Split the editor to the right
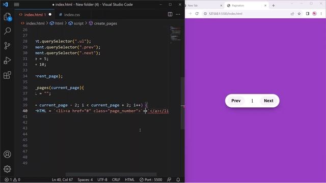This screenshot has height=183, width=326. 170,14
